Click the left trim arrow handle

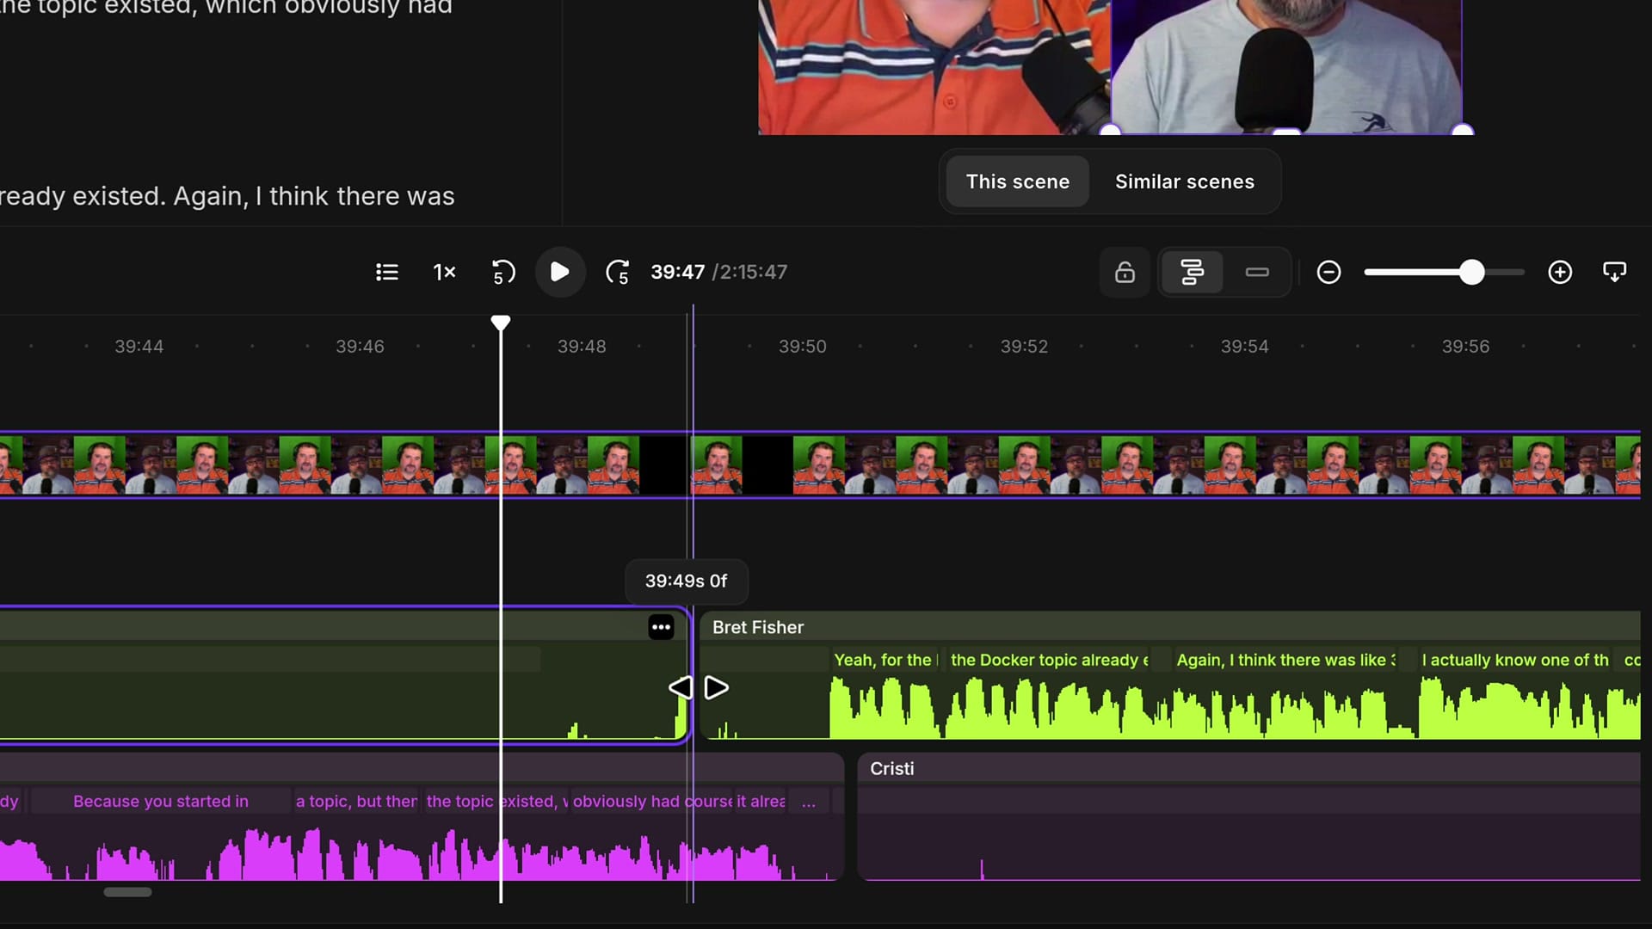681,687
